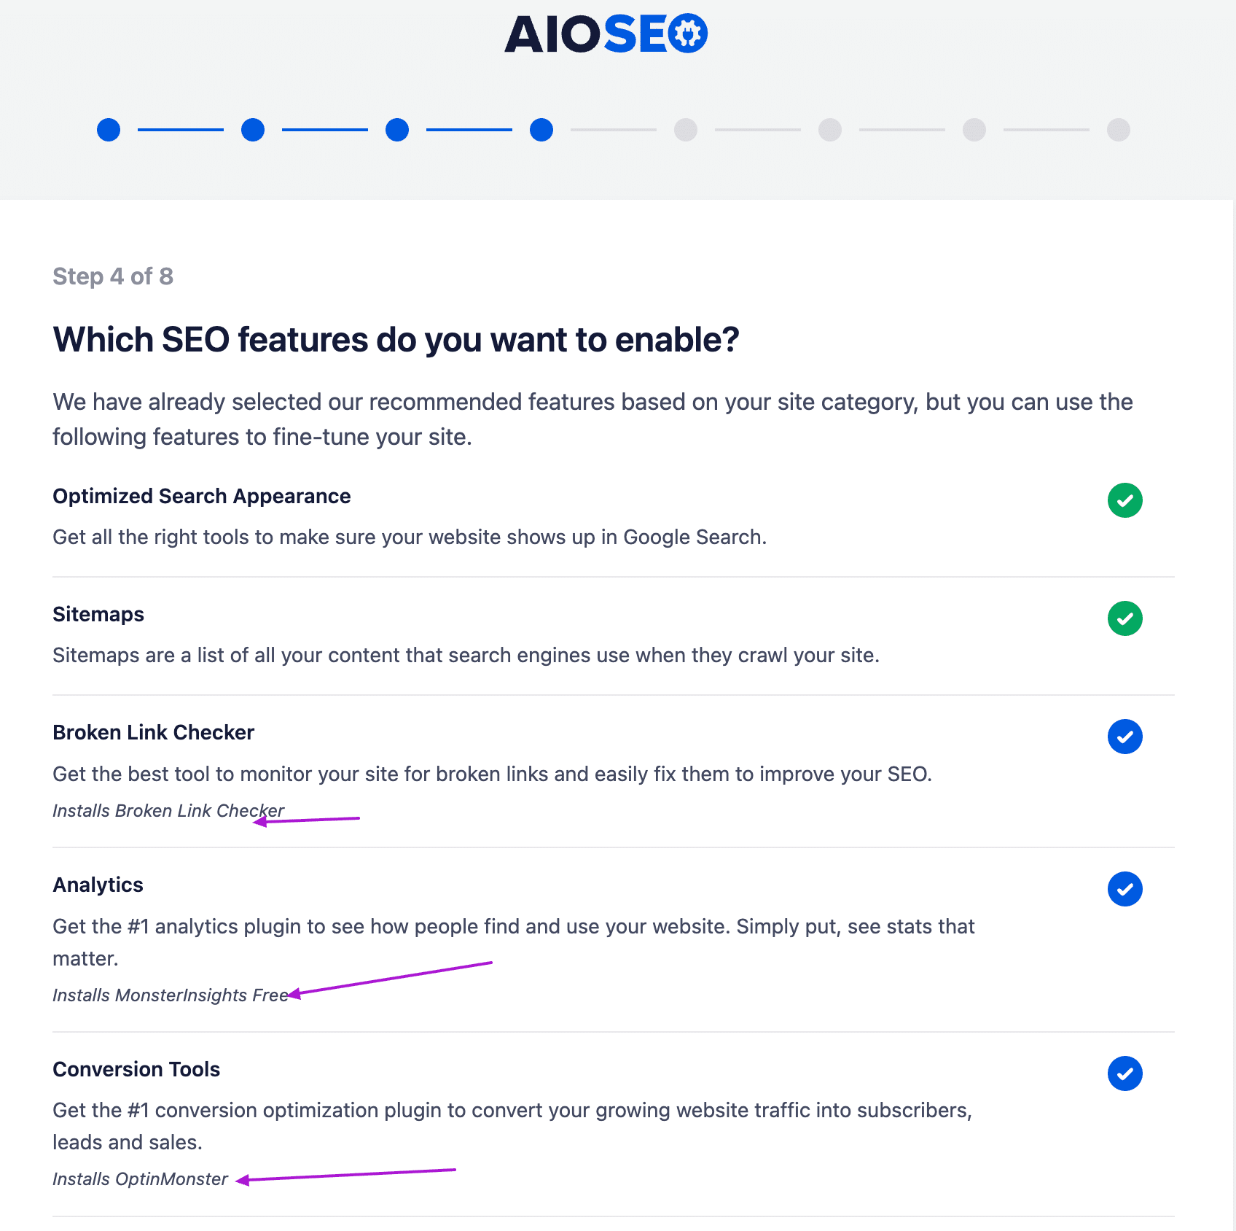Select the third progress step dot
The width and height of the screenshot is (1236, 1231).
pos(396,130)
